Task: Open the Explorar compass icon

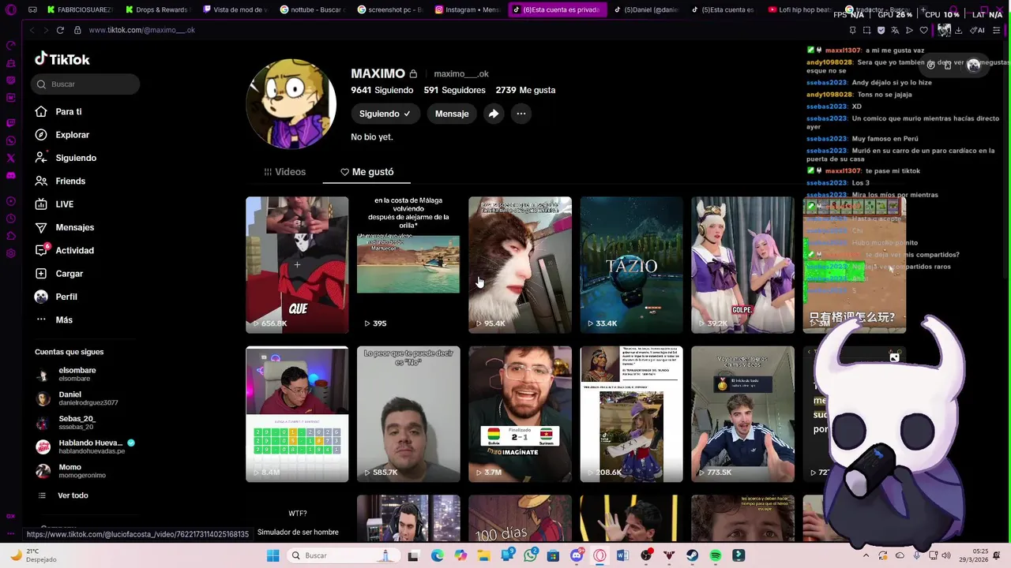Action: (x=41, y=135)
